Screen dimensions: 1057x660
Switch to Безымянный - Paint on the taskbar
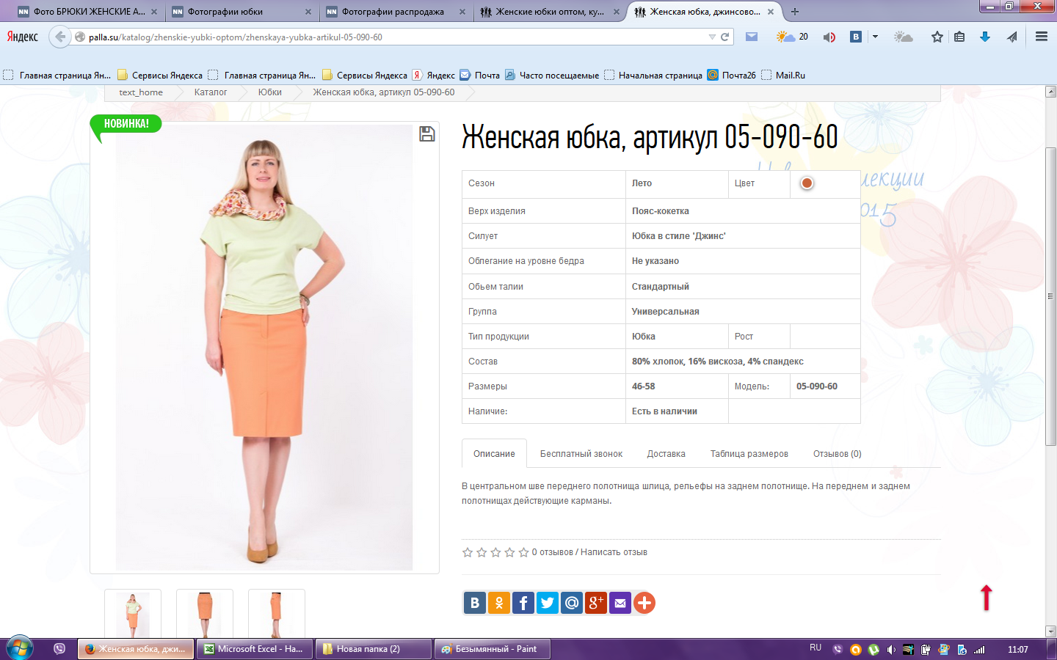(x=493, y=649)
